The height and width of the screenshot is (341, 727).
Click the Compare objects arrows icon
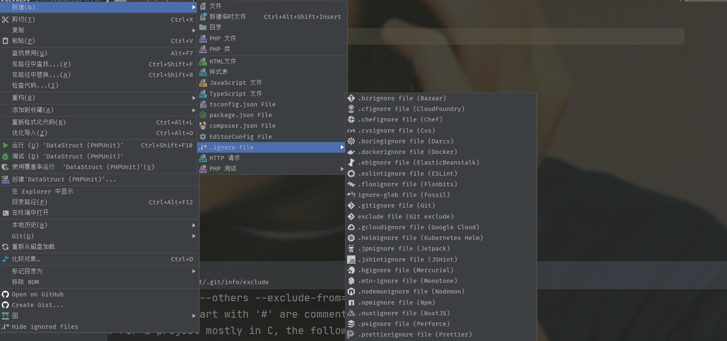pos(5,259)
